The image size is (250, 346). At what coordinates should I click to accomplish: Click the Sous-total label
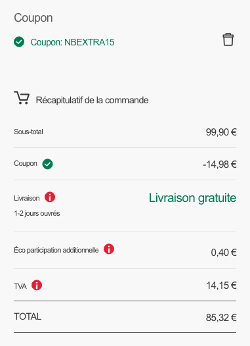coord(28,132)
